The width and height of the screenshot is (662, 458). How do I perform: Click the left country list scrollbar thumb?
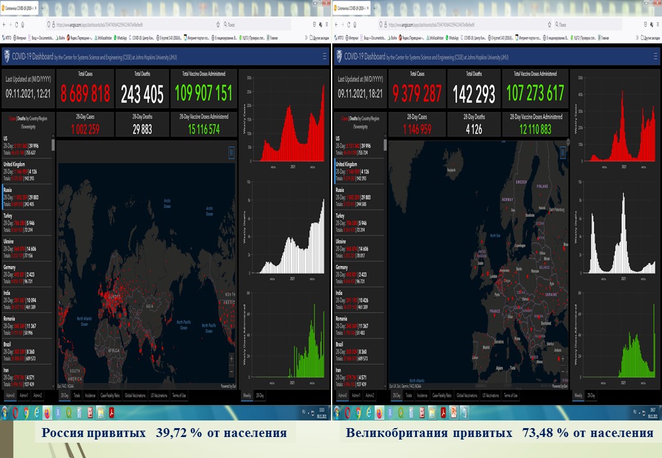[x=53, y=144]
